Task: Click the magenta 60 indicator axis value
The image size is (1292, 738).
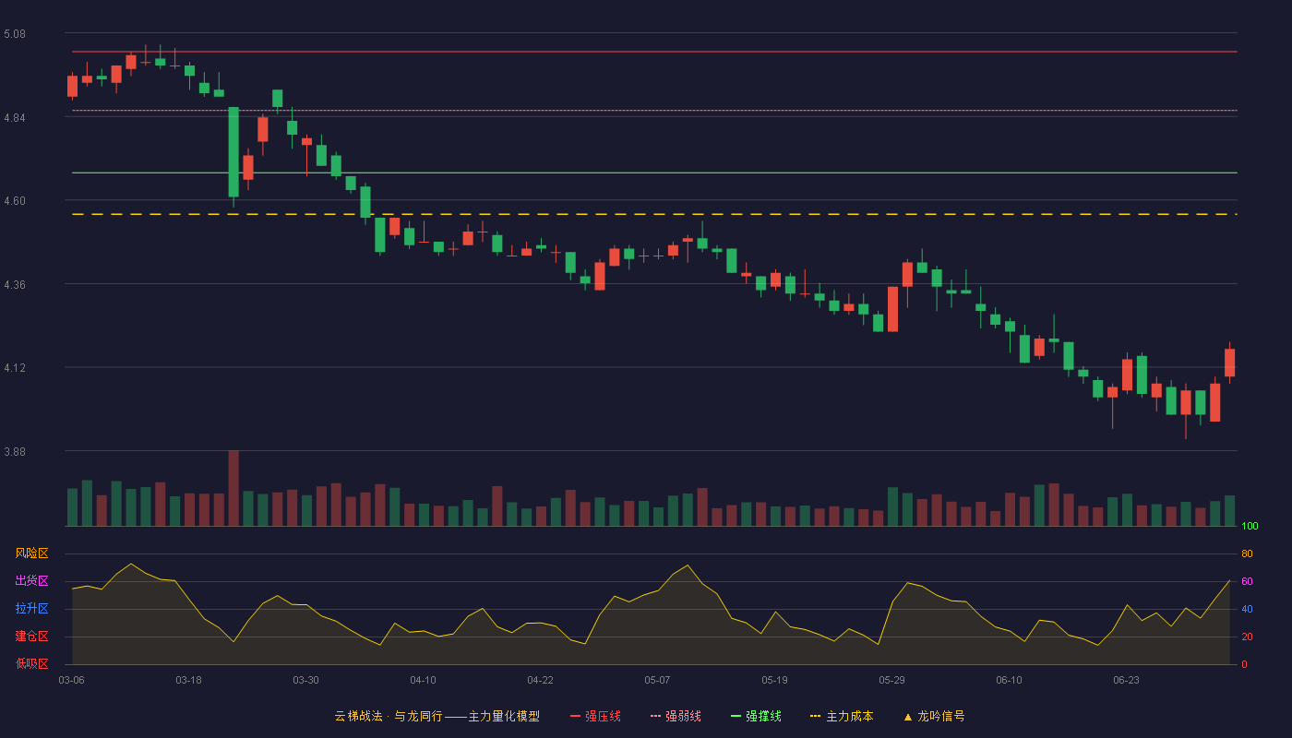Action: point(1247,582)
